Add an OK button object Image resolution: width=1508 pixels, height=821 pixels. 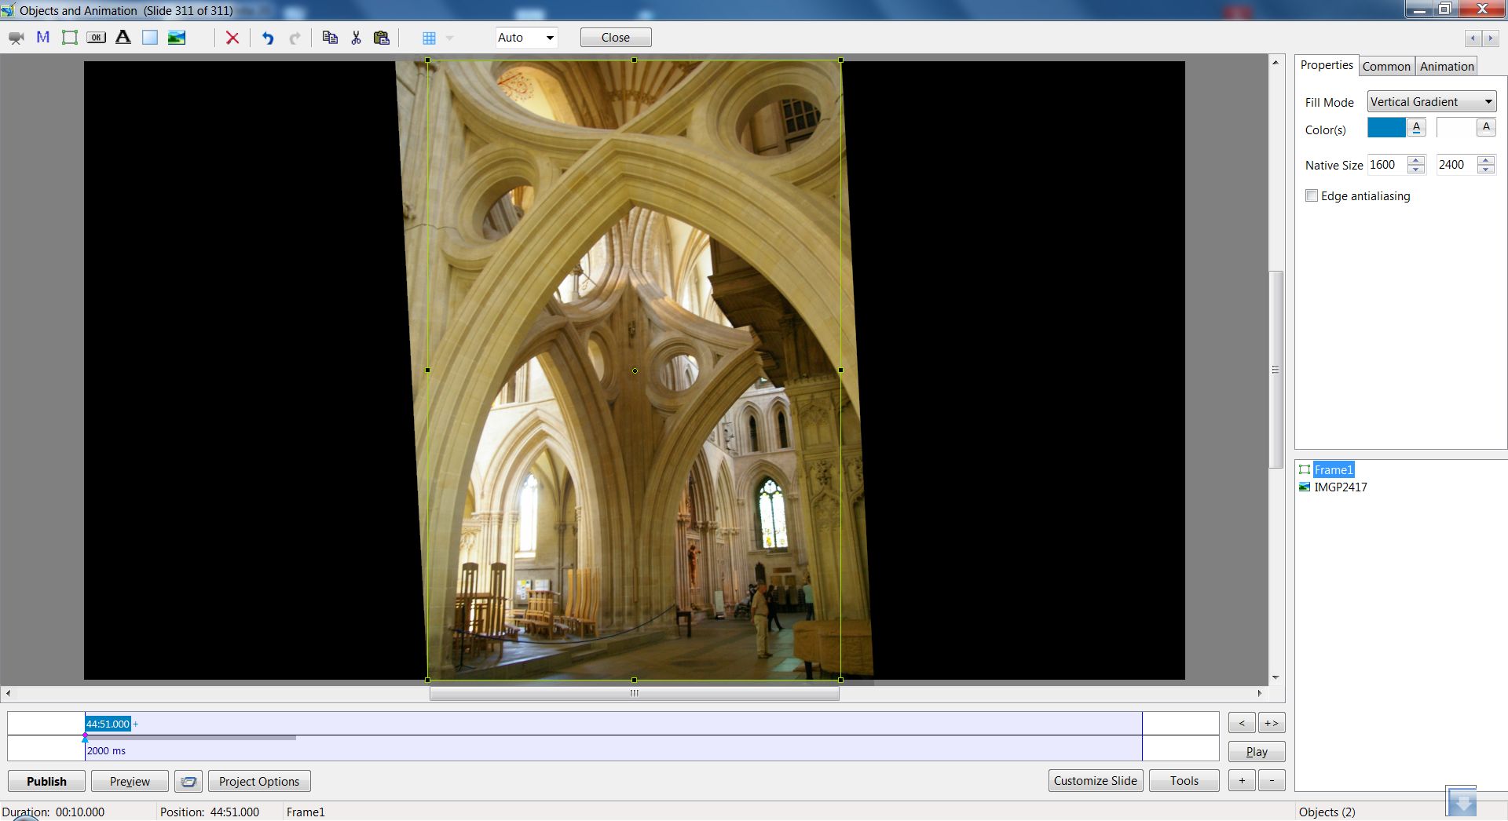click(97, 38)
